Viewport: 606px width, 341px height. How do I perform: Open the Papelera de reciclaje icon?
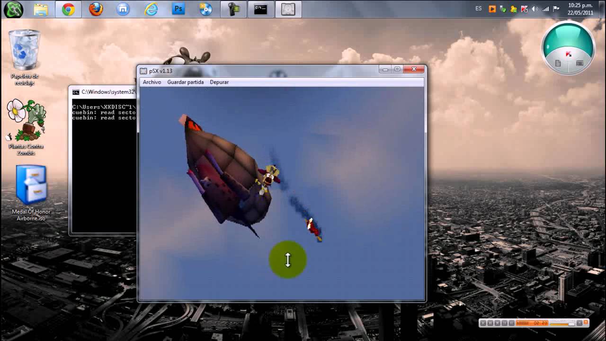click(x=25, y=57)
